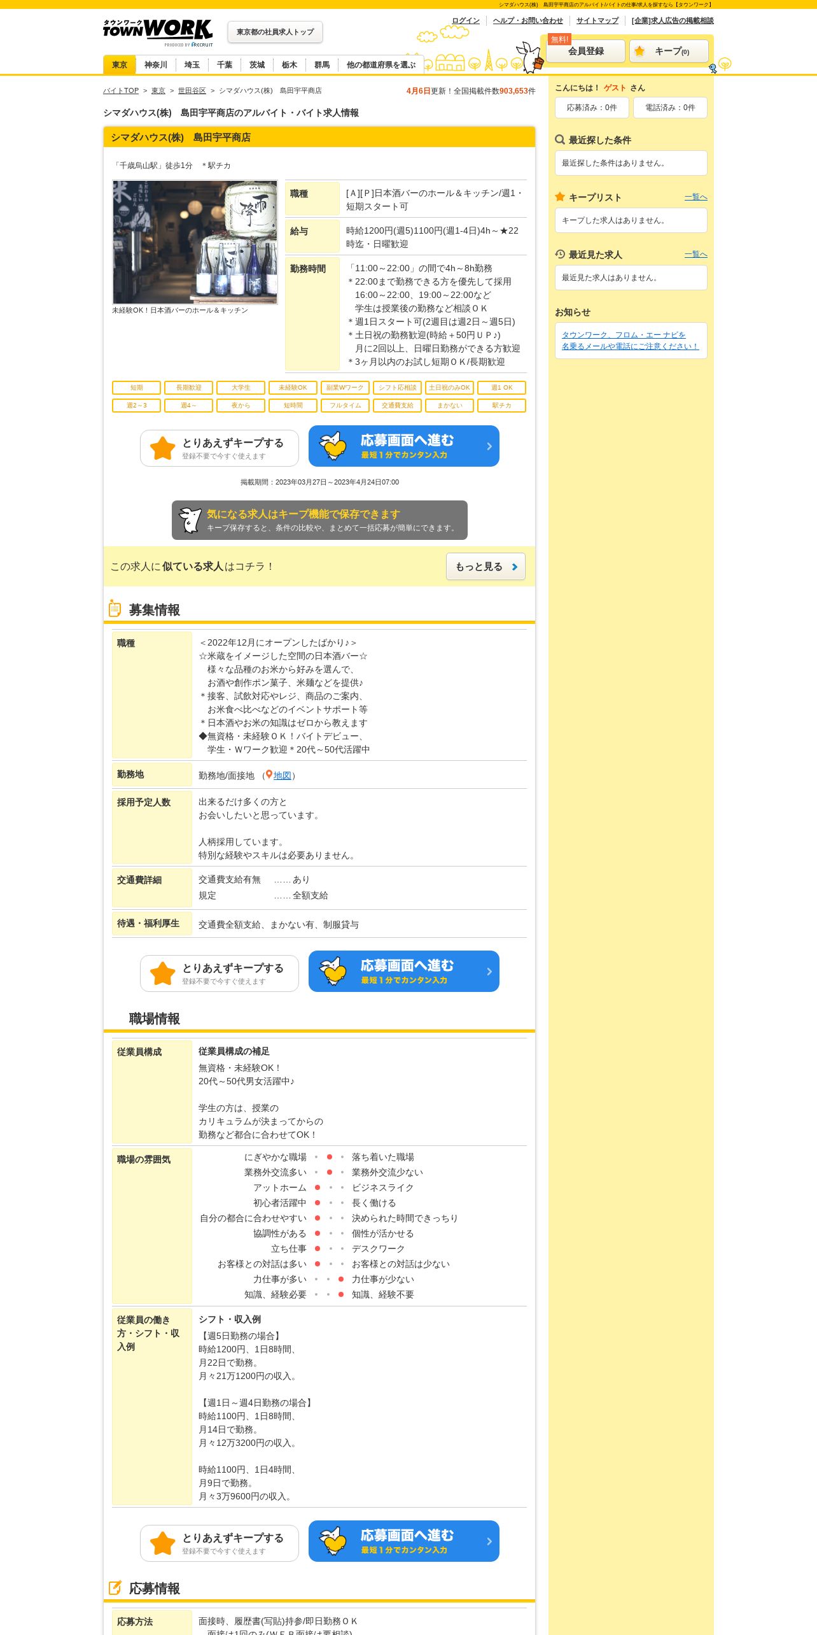
Task: Click とりあえずキープする above 職場情報 heading
Action: [220, 973]
